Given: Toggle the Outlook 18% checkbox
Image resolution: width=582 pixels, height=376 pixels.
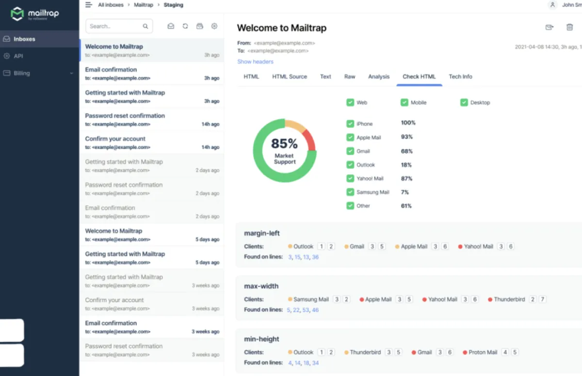Looking at the screenshot, I should click(350, 165).
